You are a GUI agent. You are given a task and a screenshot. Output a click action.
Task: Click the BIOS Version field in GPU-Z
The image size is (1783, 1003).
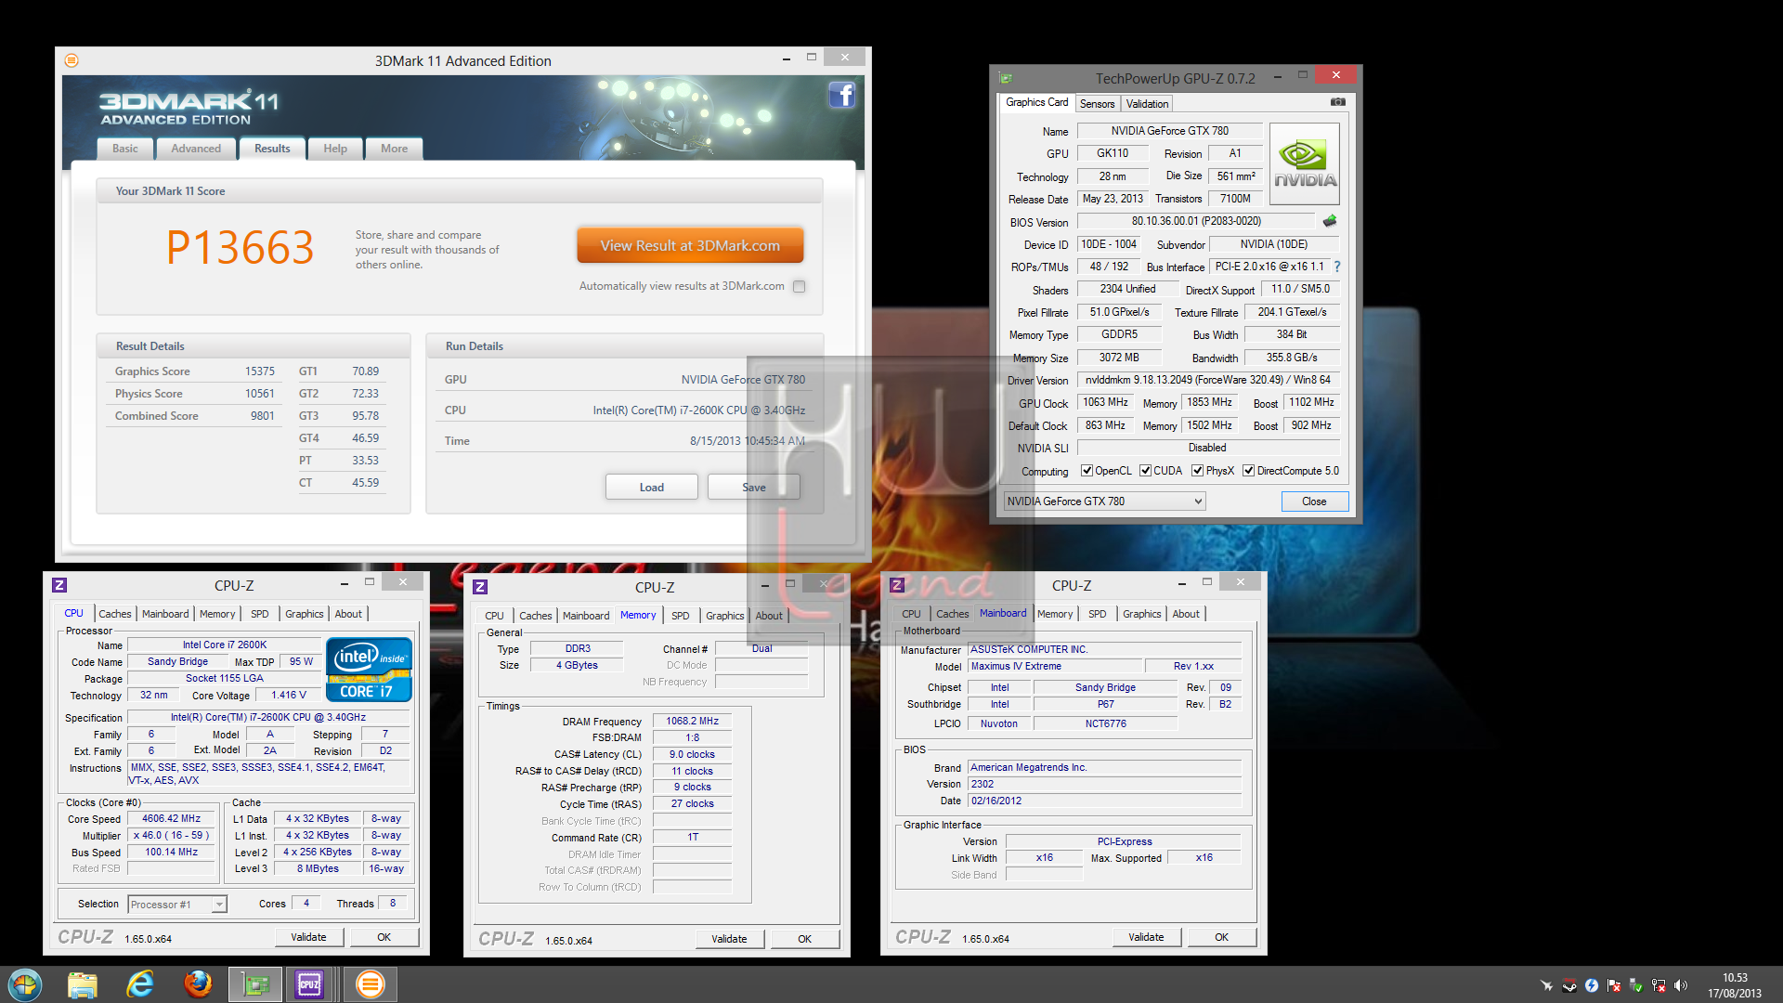(1196, 221)
